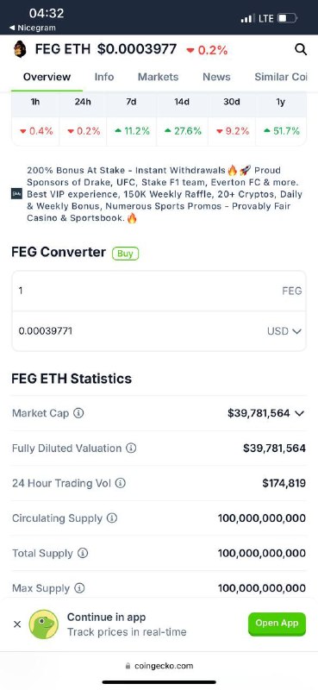Open Market Cap info tooltip icon
This screenshot has height=690, width=318.
[x=78, y=413]
